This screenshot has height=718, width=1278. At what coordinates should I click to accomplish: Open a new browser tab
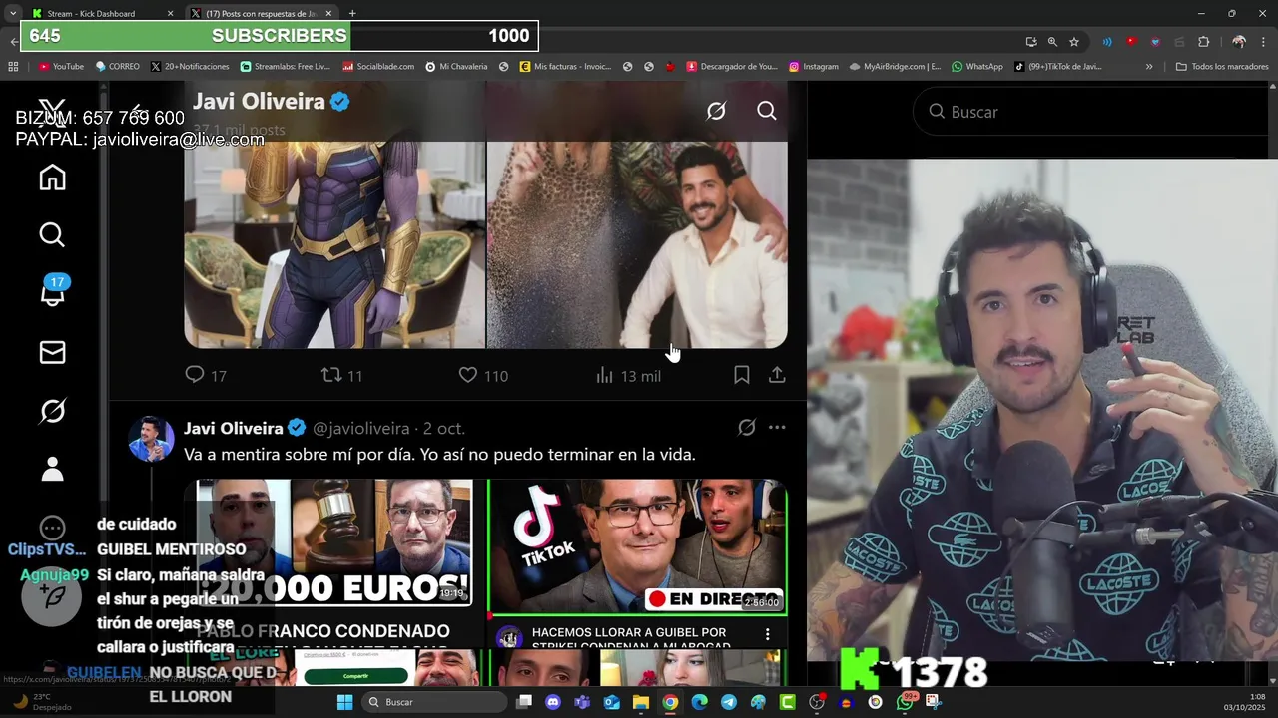352,13
